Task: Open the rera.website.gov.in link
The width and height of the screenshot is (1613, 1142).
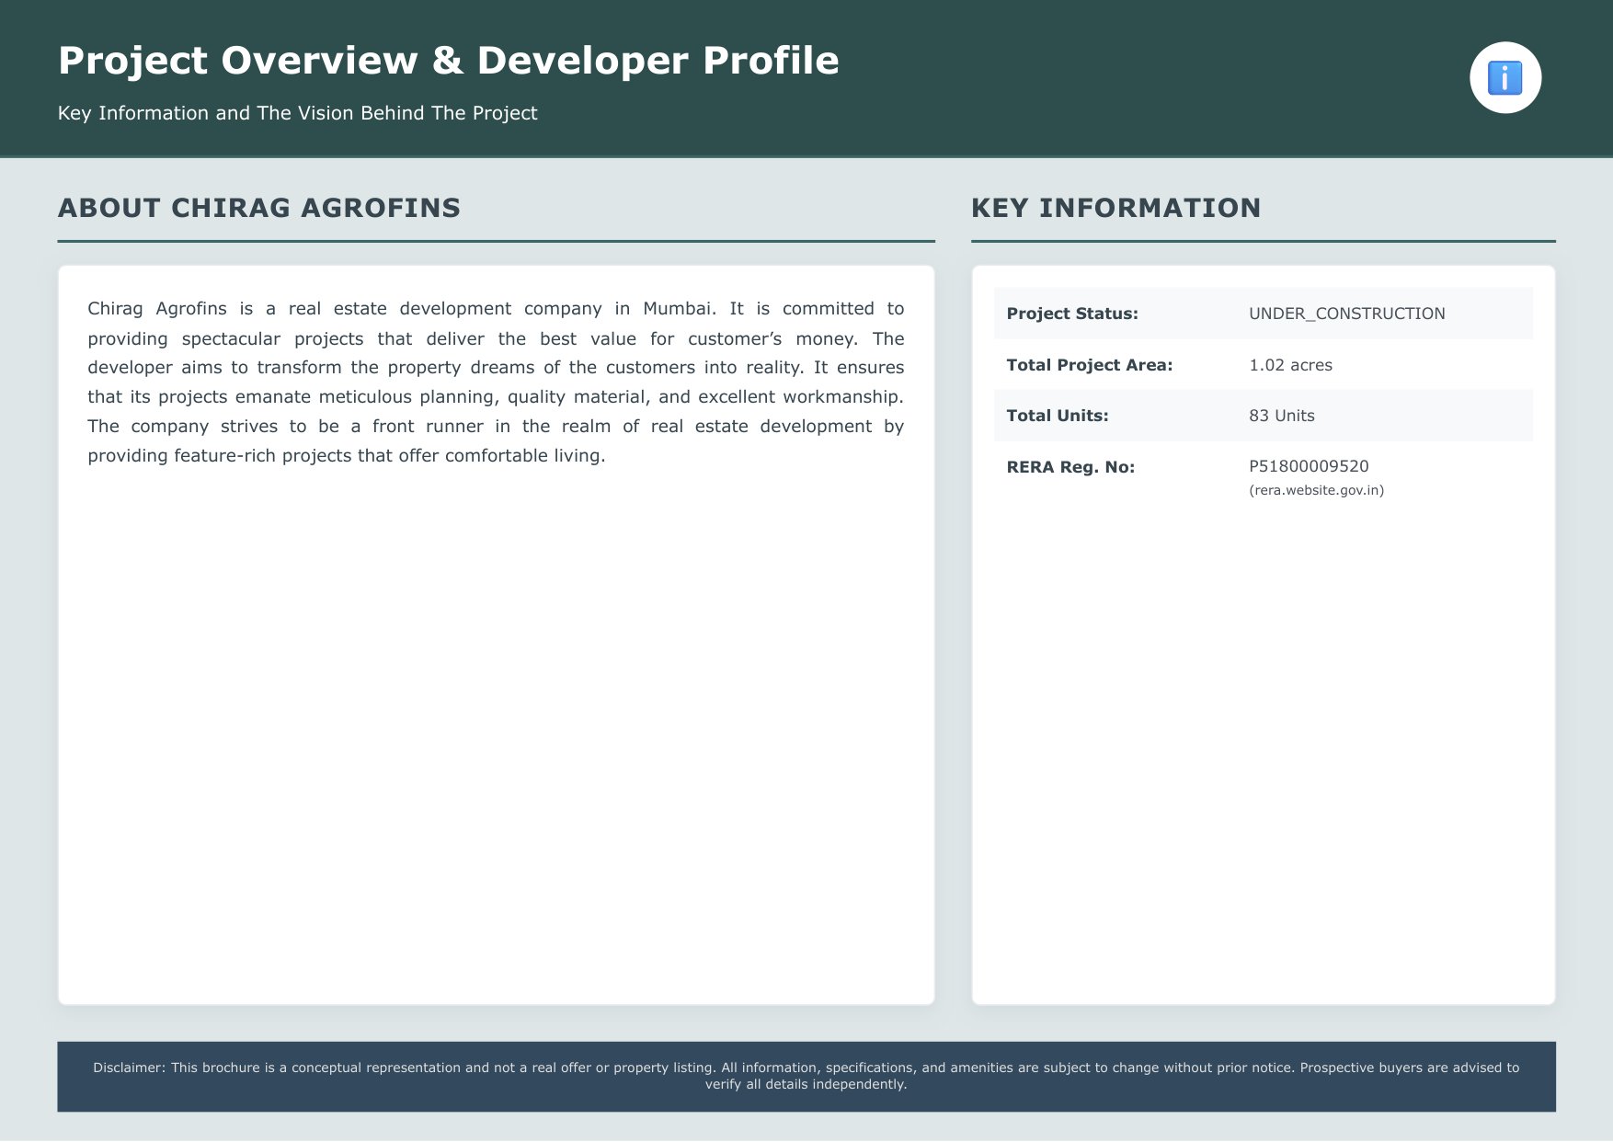Action: [x=1316, y=490]
